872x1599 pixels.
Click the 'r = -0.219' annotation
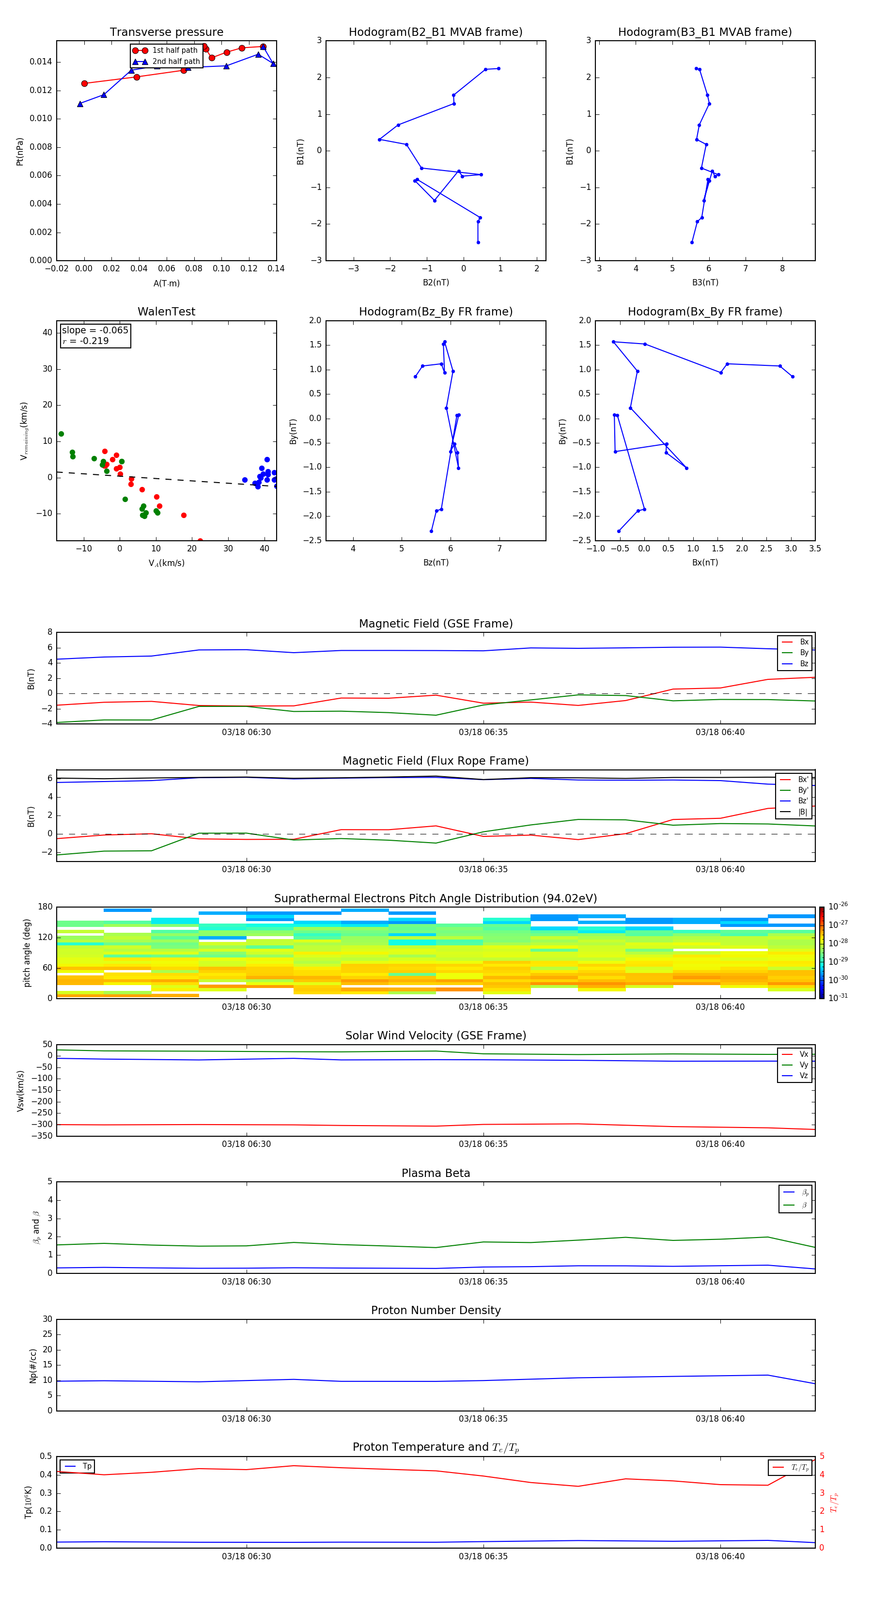click(x=85, y=341)
